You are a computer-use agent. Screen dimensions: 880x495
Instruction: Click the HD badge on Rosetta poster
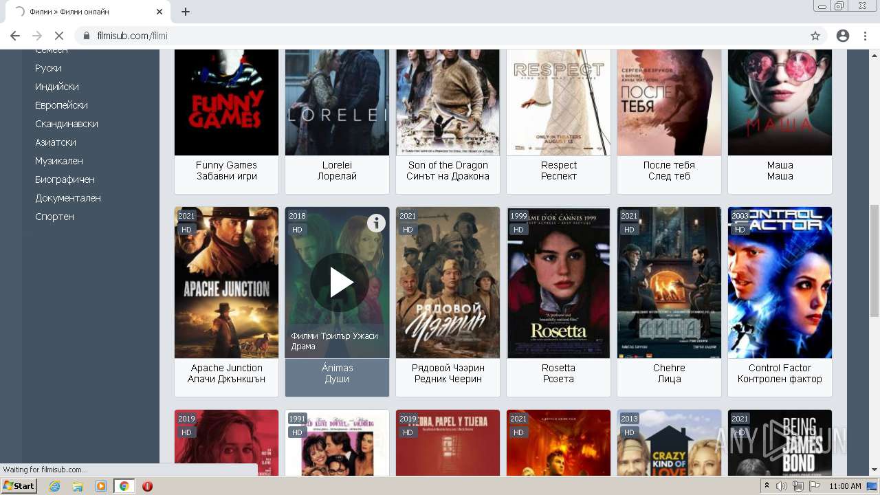[x=518, y=230]
